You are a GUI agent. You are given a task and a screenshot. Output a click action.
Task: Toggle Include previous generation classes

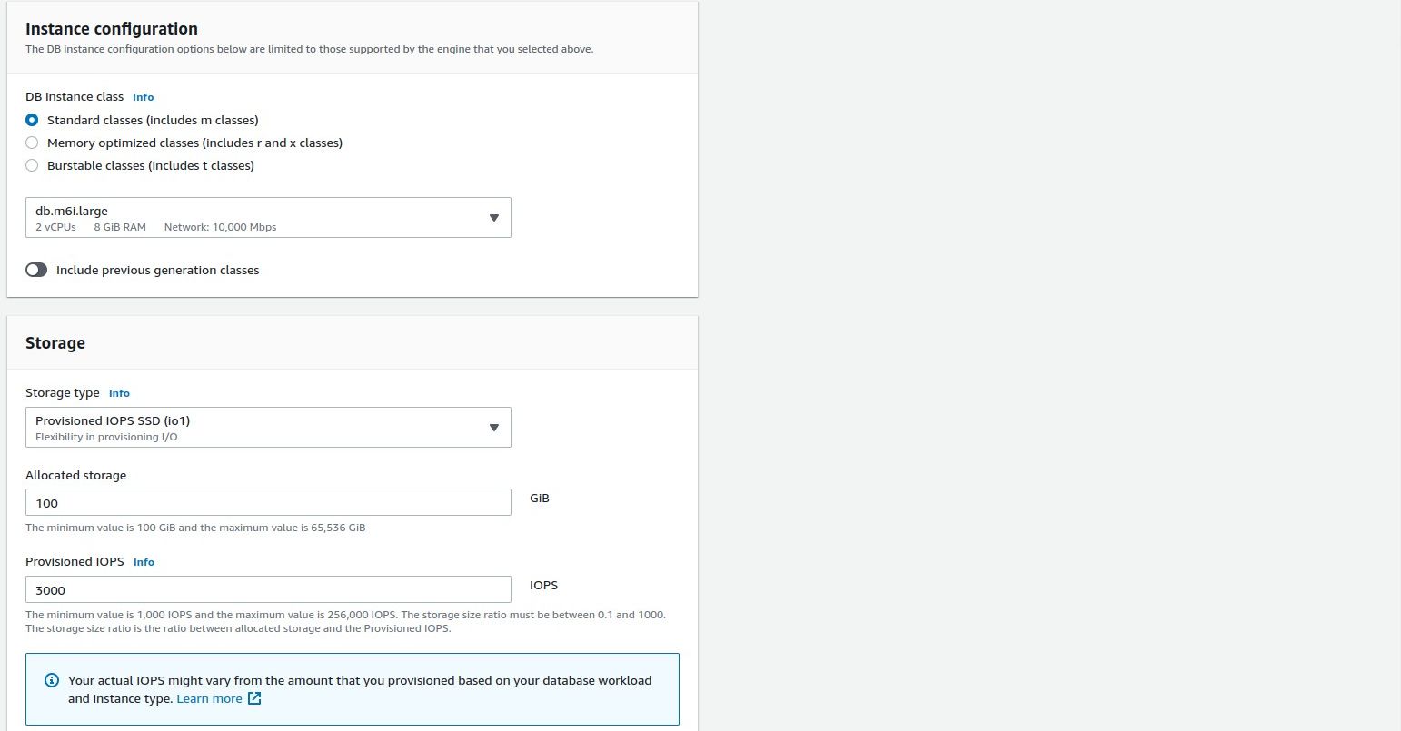36,270
